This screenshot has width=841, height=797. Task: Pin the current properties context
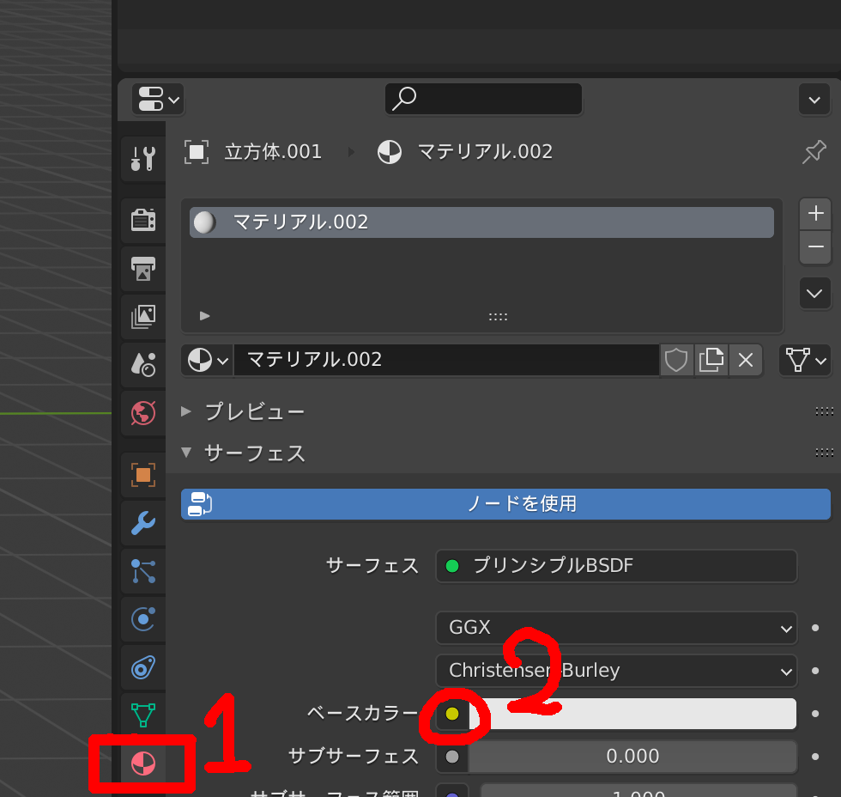814,151
